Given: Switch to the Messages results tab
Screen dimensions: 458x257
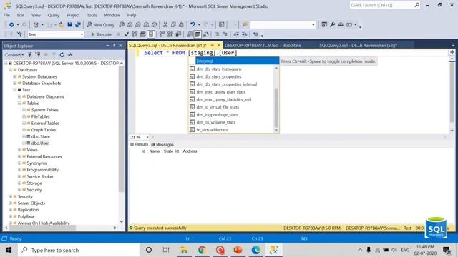Looking at the screenshot, I should 162,144.
